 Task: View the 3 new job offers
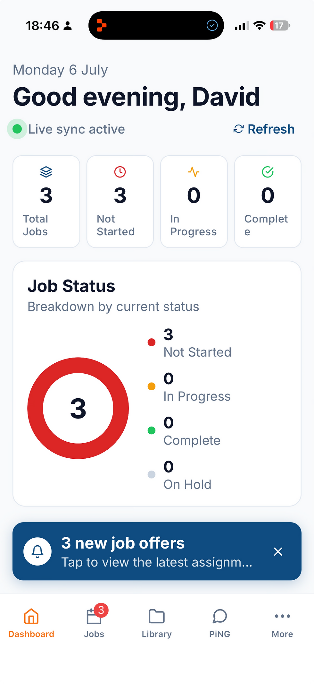point(157,551)
